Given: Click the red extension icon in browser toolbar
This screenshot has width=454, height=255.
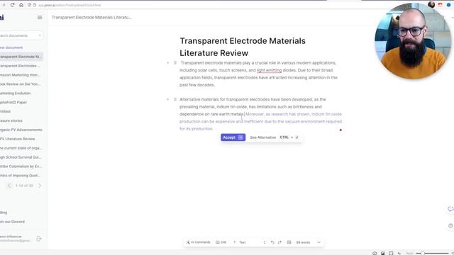Looking at the screenshot, I should [x=440, y=5].
